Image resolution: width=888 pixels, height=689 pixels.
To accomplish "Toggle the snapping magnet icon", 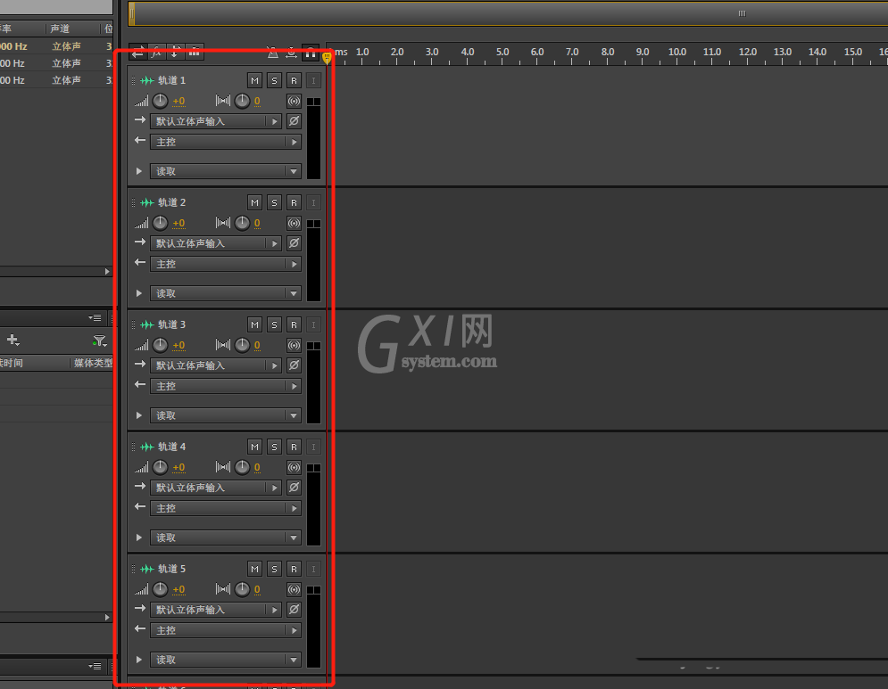I will (311, 53).
